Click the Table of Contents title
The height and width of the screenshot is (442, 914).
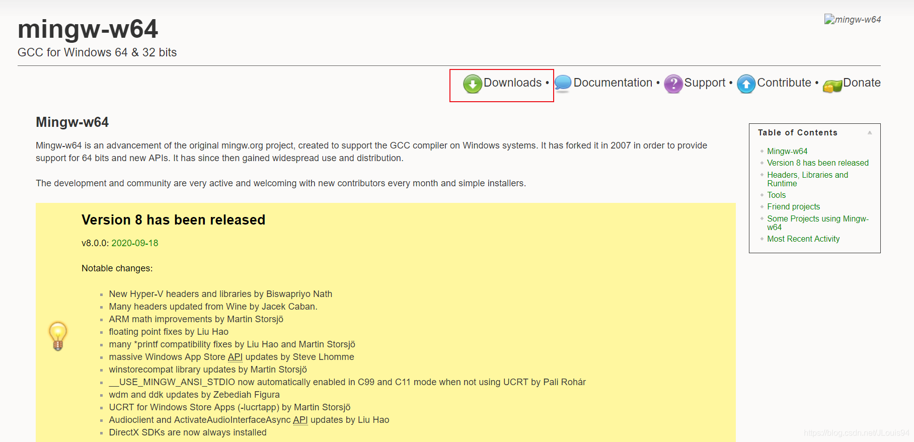pos(798,132)
